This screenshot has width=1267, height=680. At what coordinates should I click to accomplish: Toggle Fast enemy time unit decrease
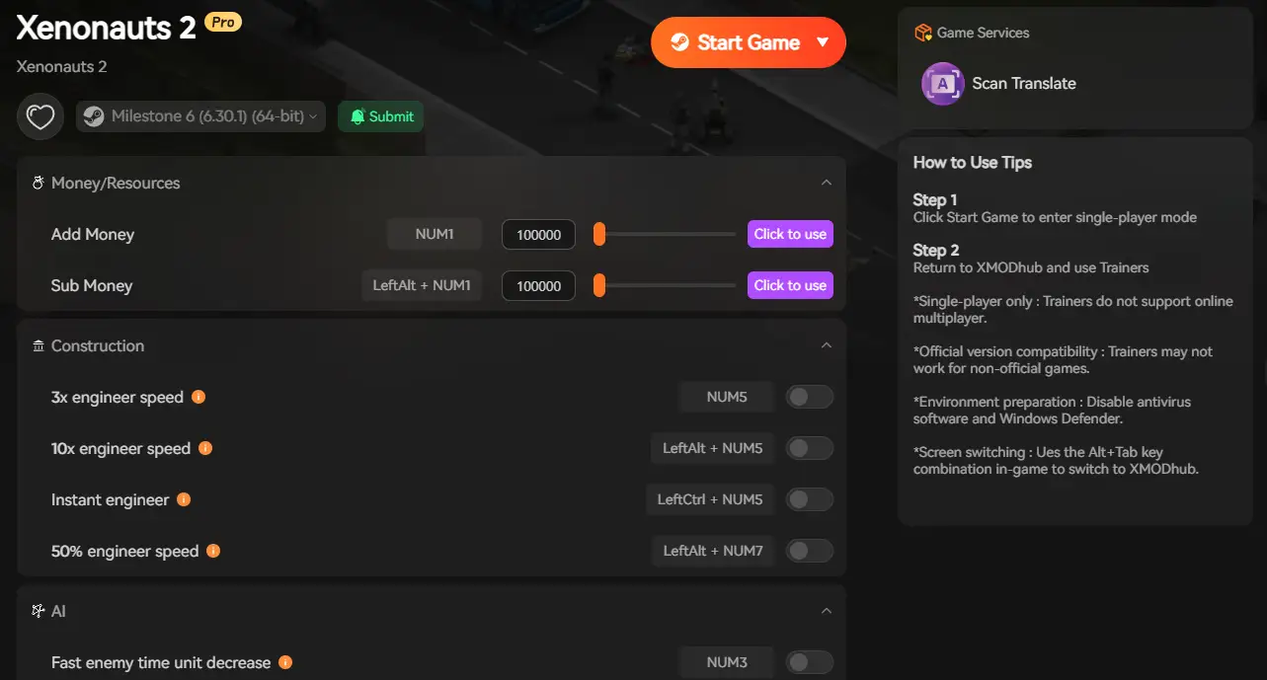(809, 662)
